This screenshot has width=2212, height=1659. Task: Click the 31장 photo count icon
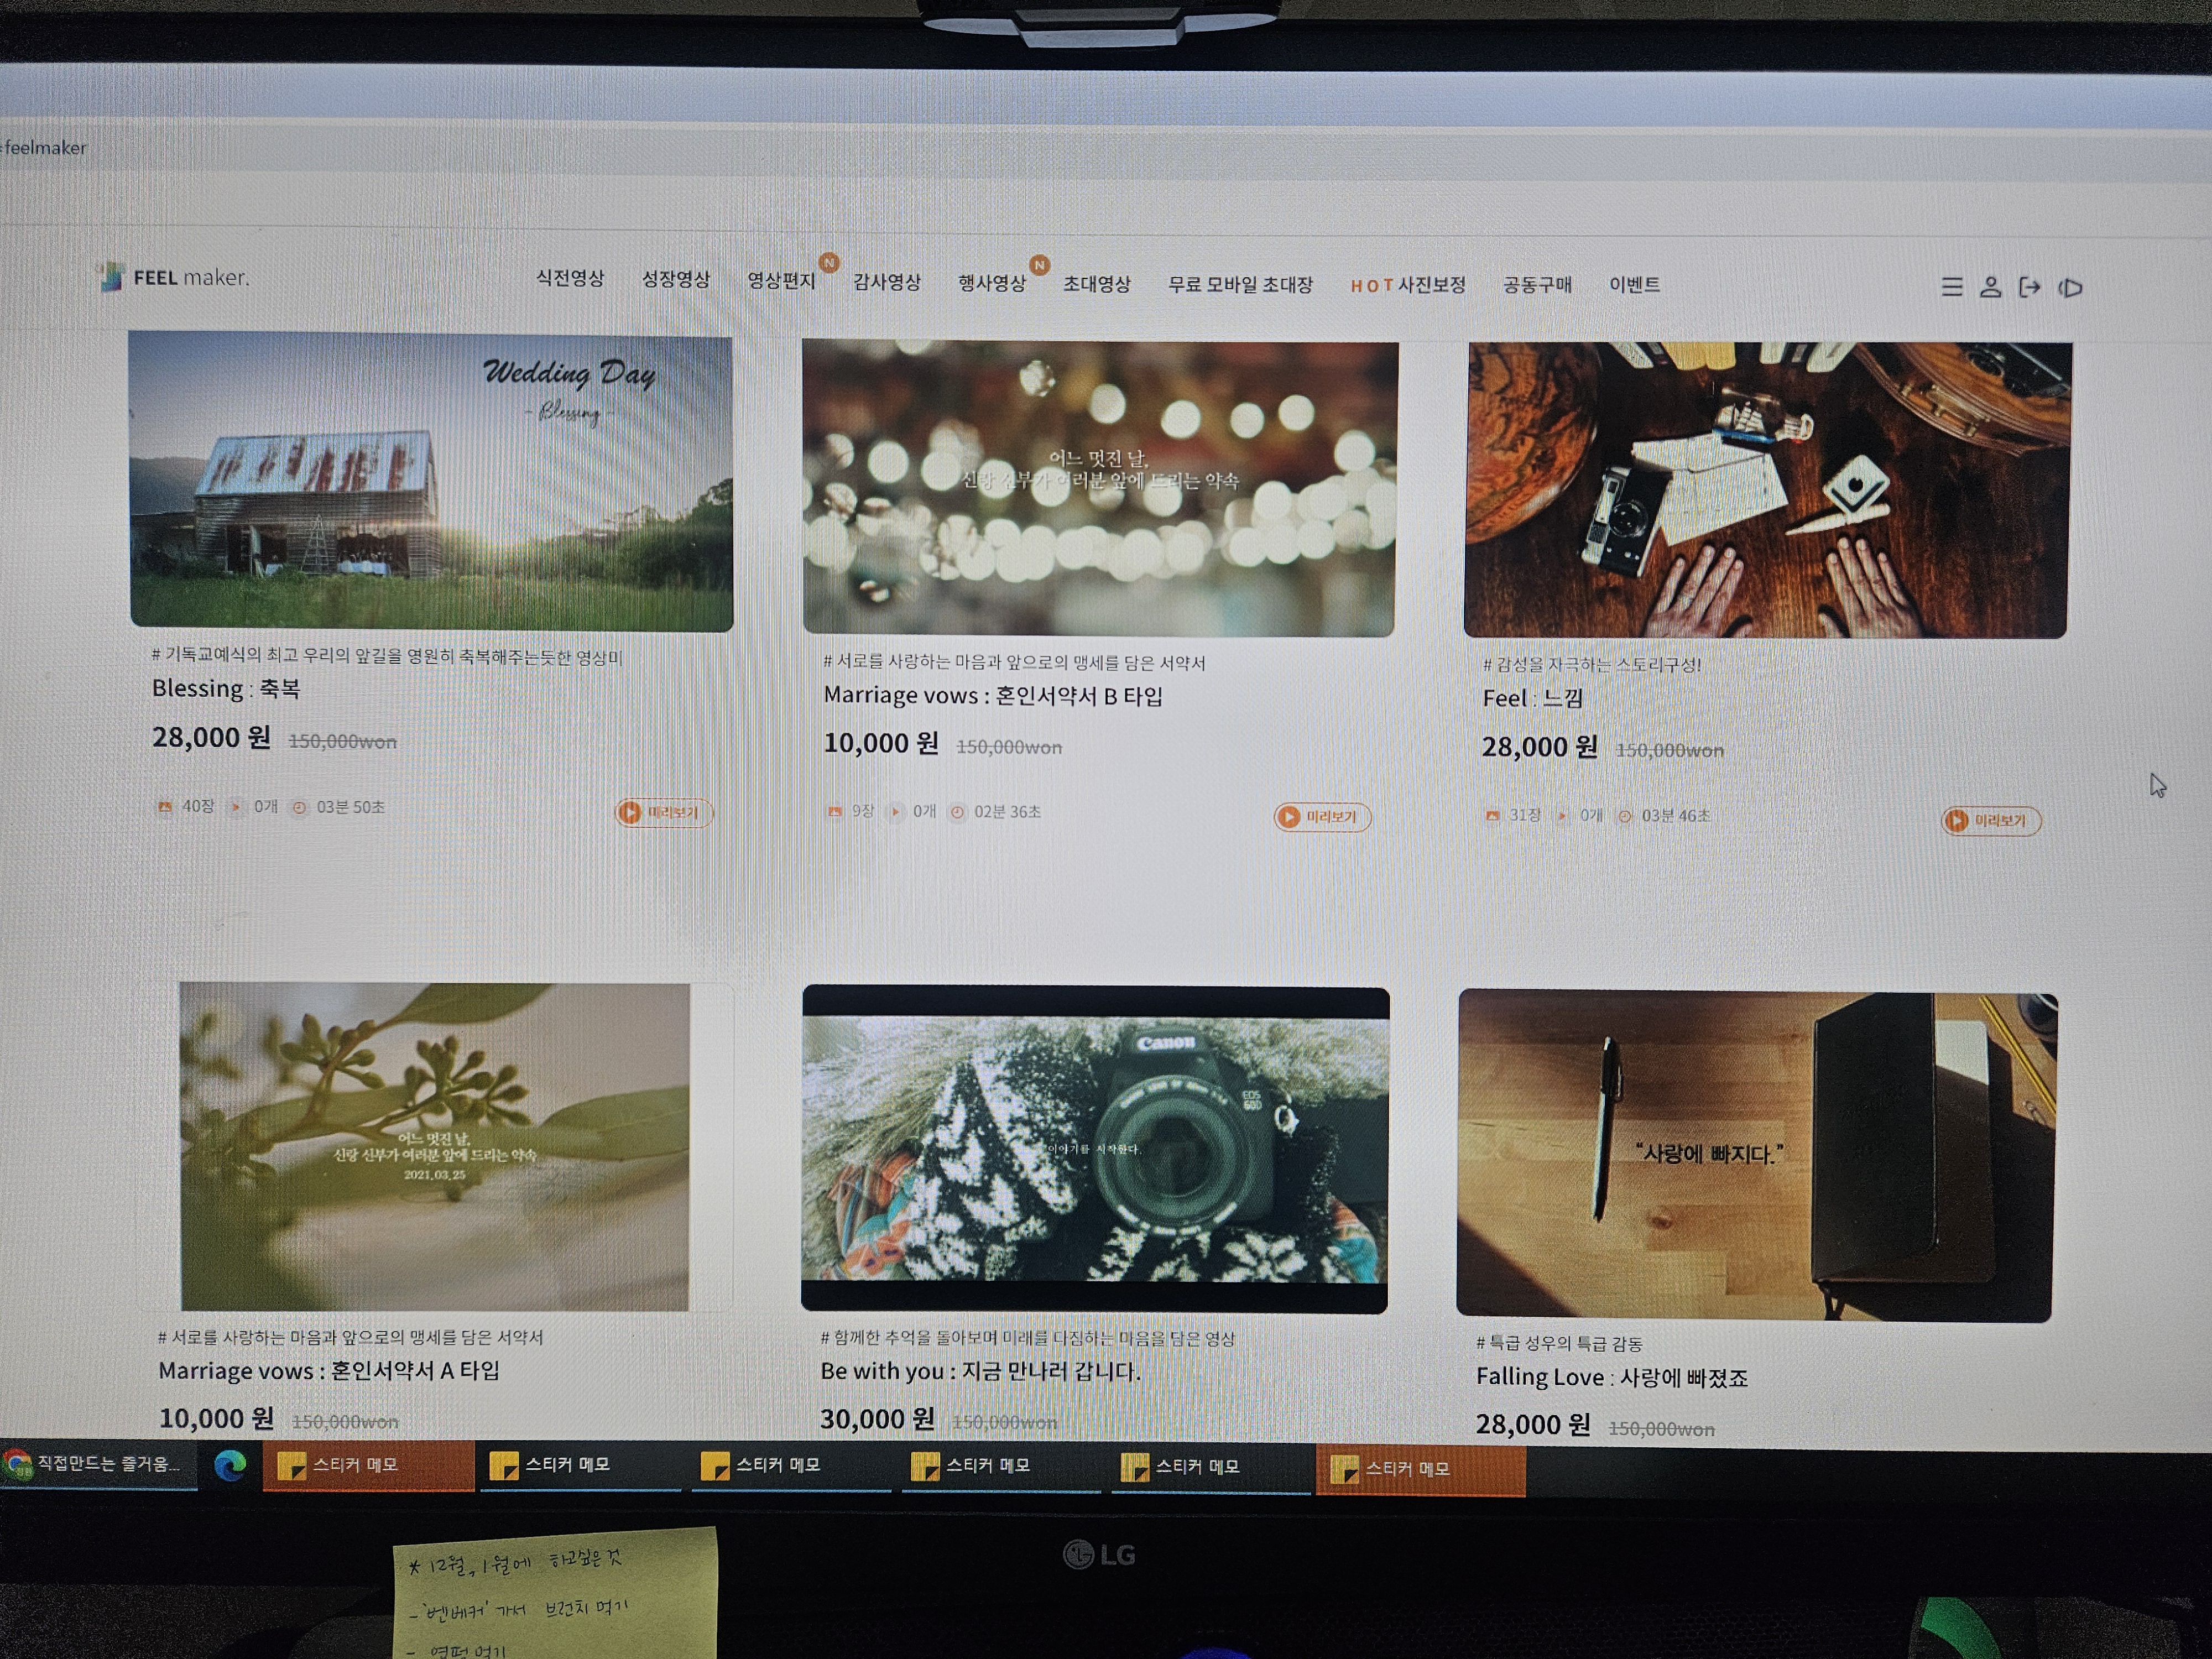1492,816
